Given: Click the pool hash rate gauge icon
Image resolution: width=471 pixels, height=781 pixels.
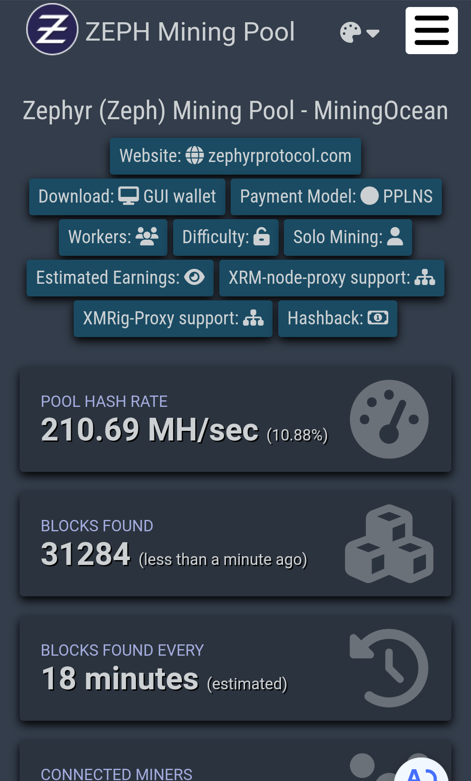Looking at the screenshot, I should coord(389,419).
